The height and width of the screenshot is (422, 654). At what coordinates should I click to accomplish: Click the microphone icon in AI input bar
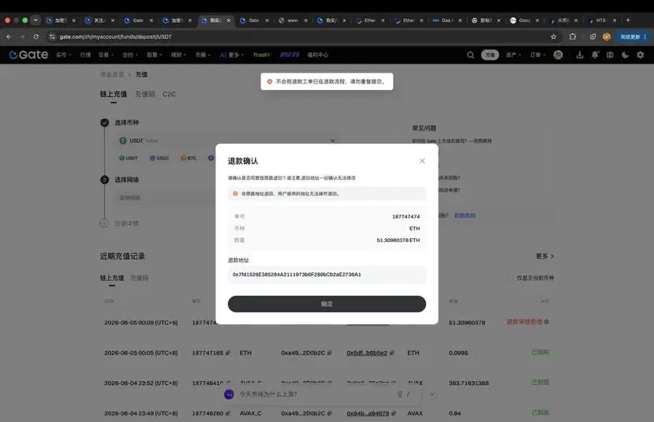[399, 394]
